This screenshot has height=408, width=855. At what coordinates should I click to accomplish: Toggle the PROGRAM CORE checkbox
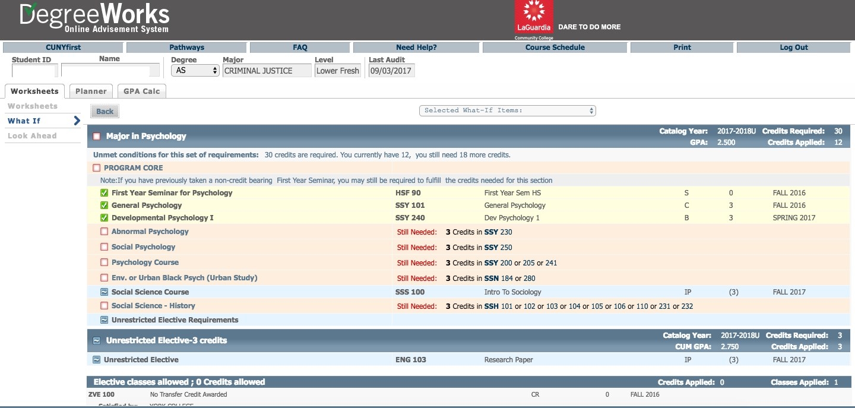tap(96, 168)
